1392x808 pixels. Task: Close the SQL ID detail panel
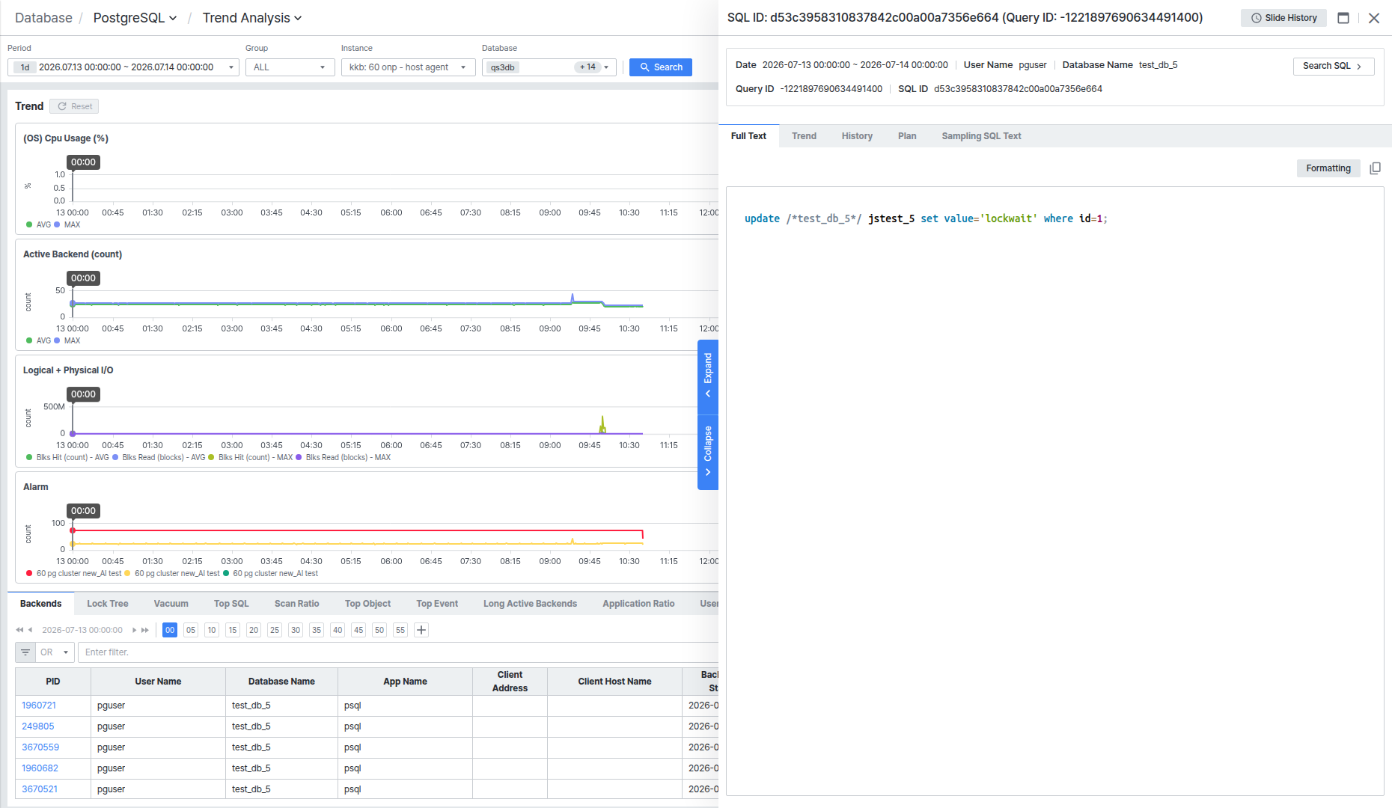coord(1374,18)
